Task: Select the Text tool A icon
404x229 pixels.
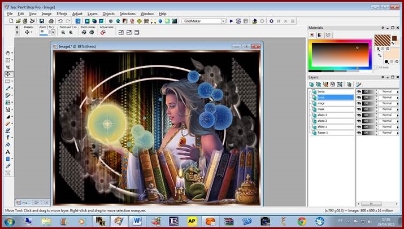Action: tap(8, 152)
